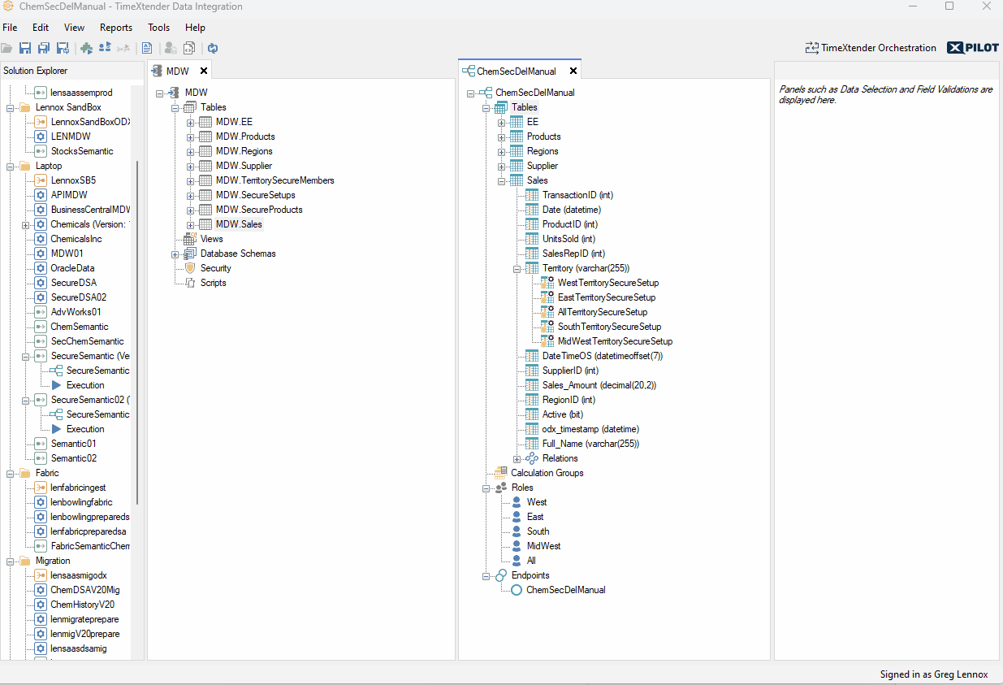This screenshot has height=685, width=1003.
Task: Click the Security shield icon
Action: tap(190, 268)
